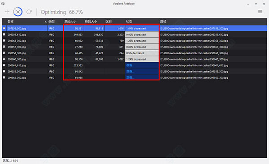The height and width of the screenshot is (164, 269).
Task: Click the Voralent Antelope app icon
Action: [3, 4]
